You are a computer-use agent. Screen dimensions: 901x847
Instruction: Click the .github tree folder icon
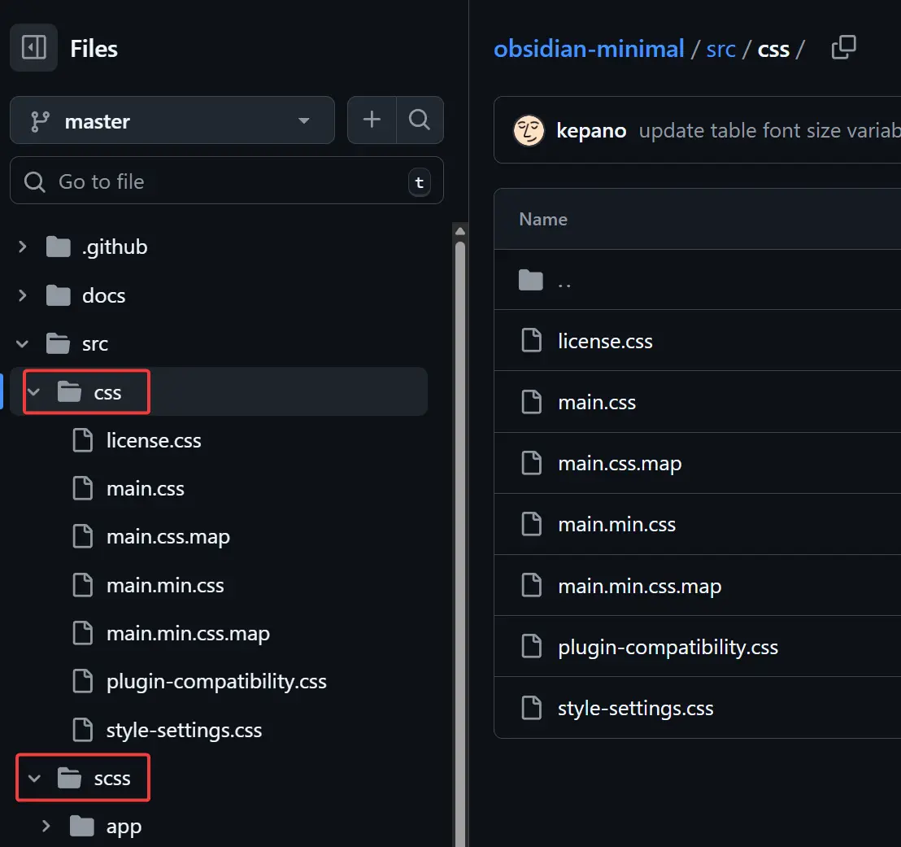pos(58,247)
